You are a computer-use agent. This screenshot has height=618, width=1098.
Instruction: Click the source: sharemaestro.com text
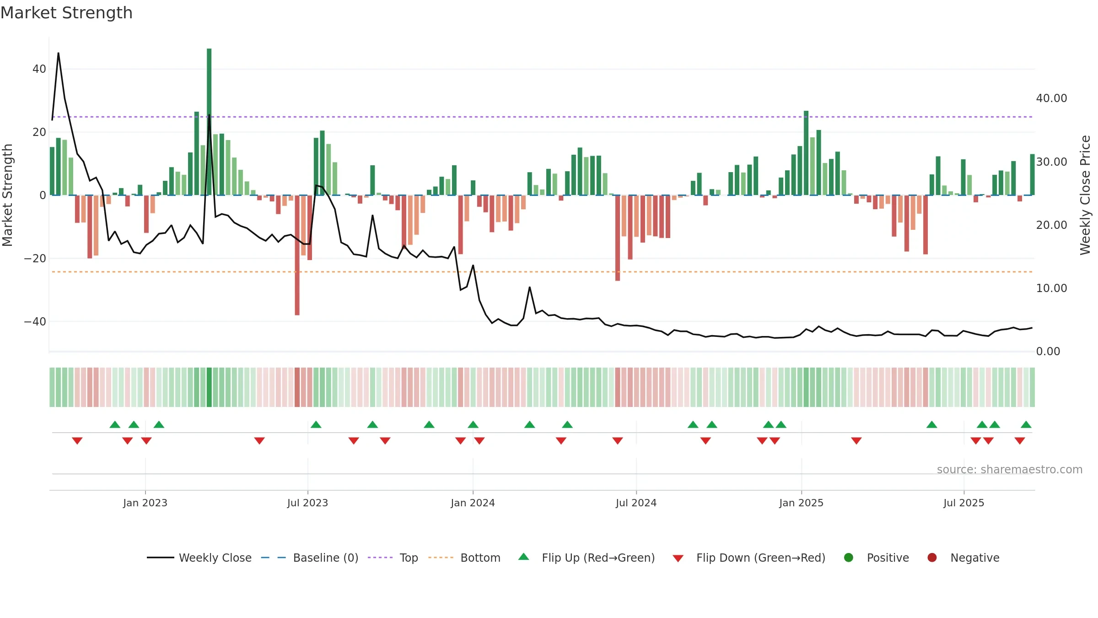pos(1009,470)
